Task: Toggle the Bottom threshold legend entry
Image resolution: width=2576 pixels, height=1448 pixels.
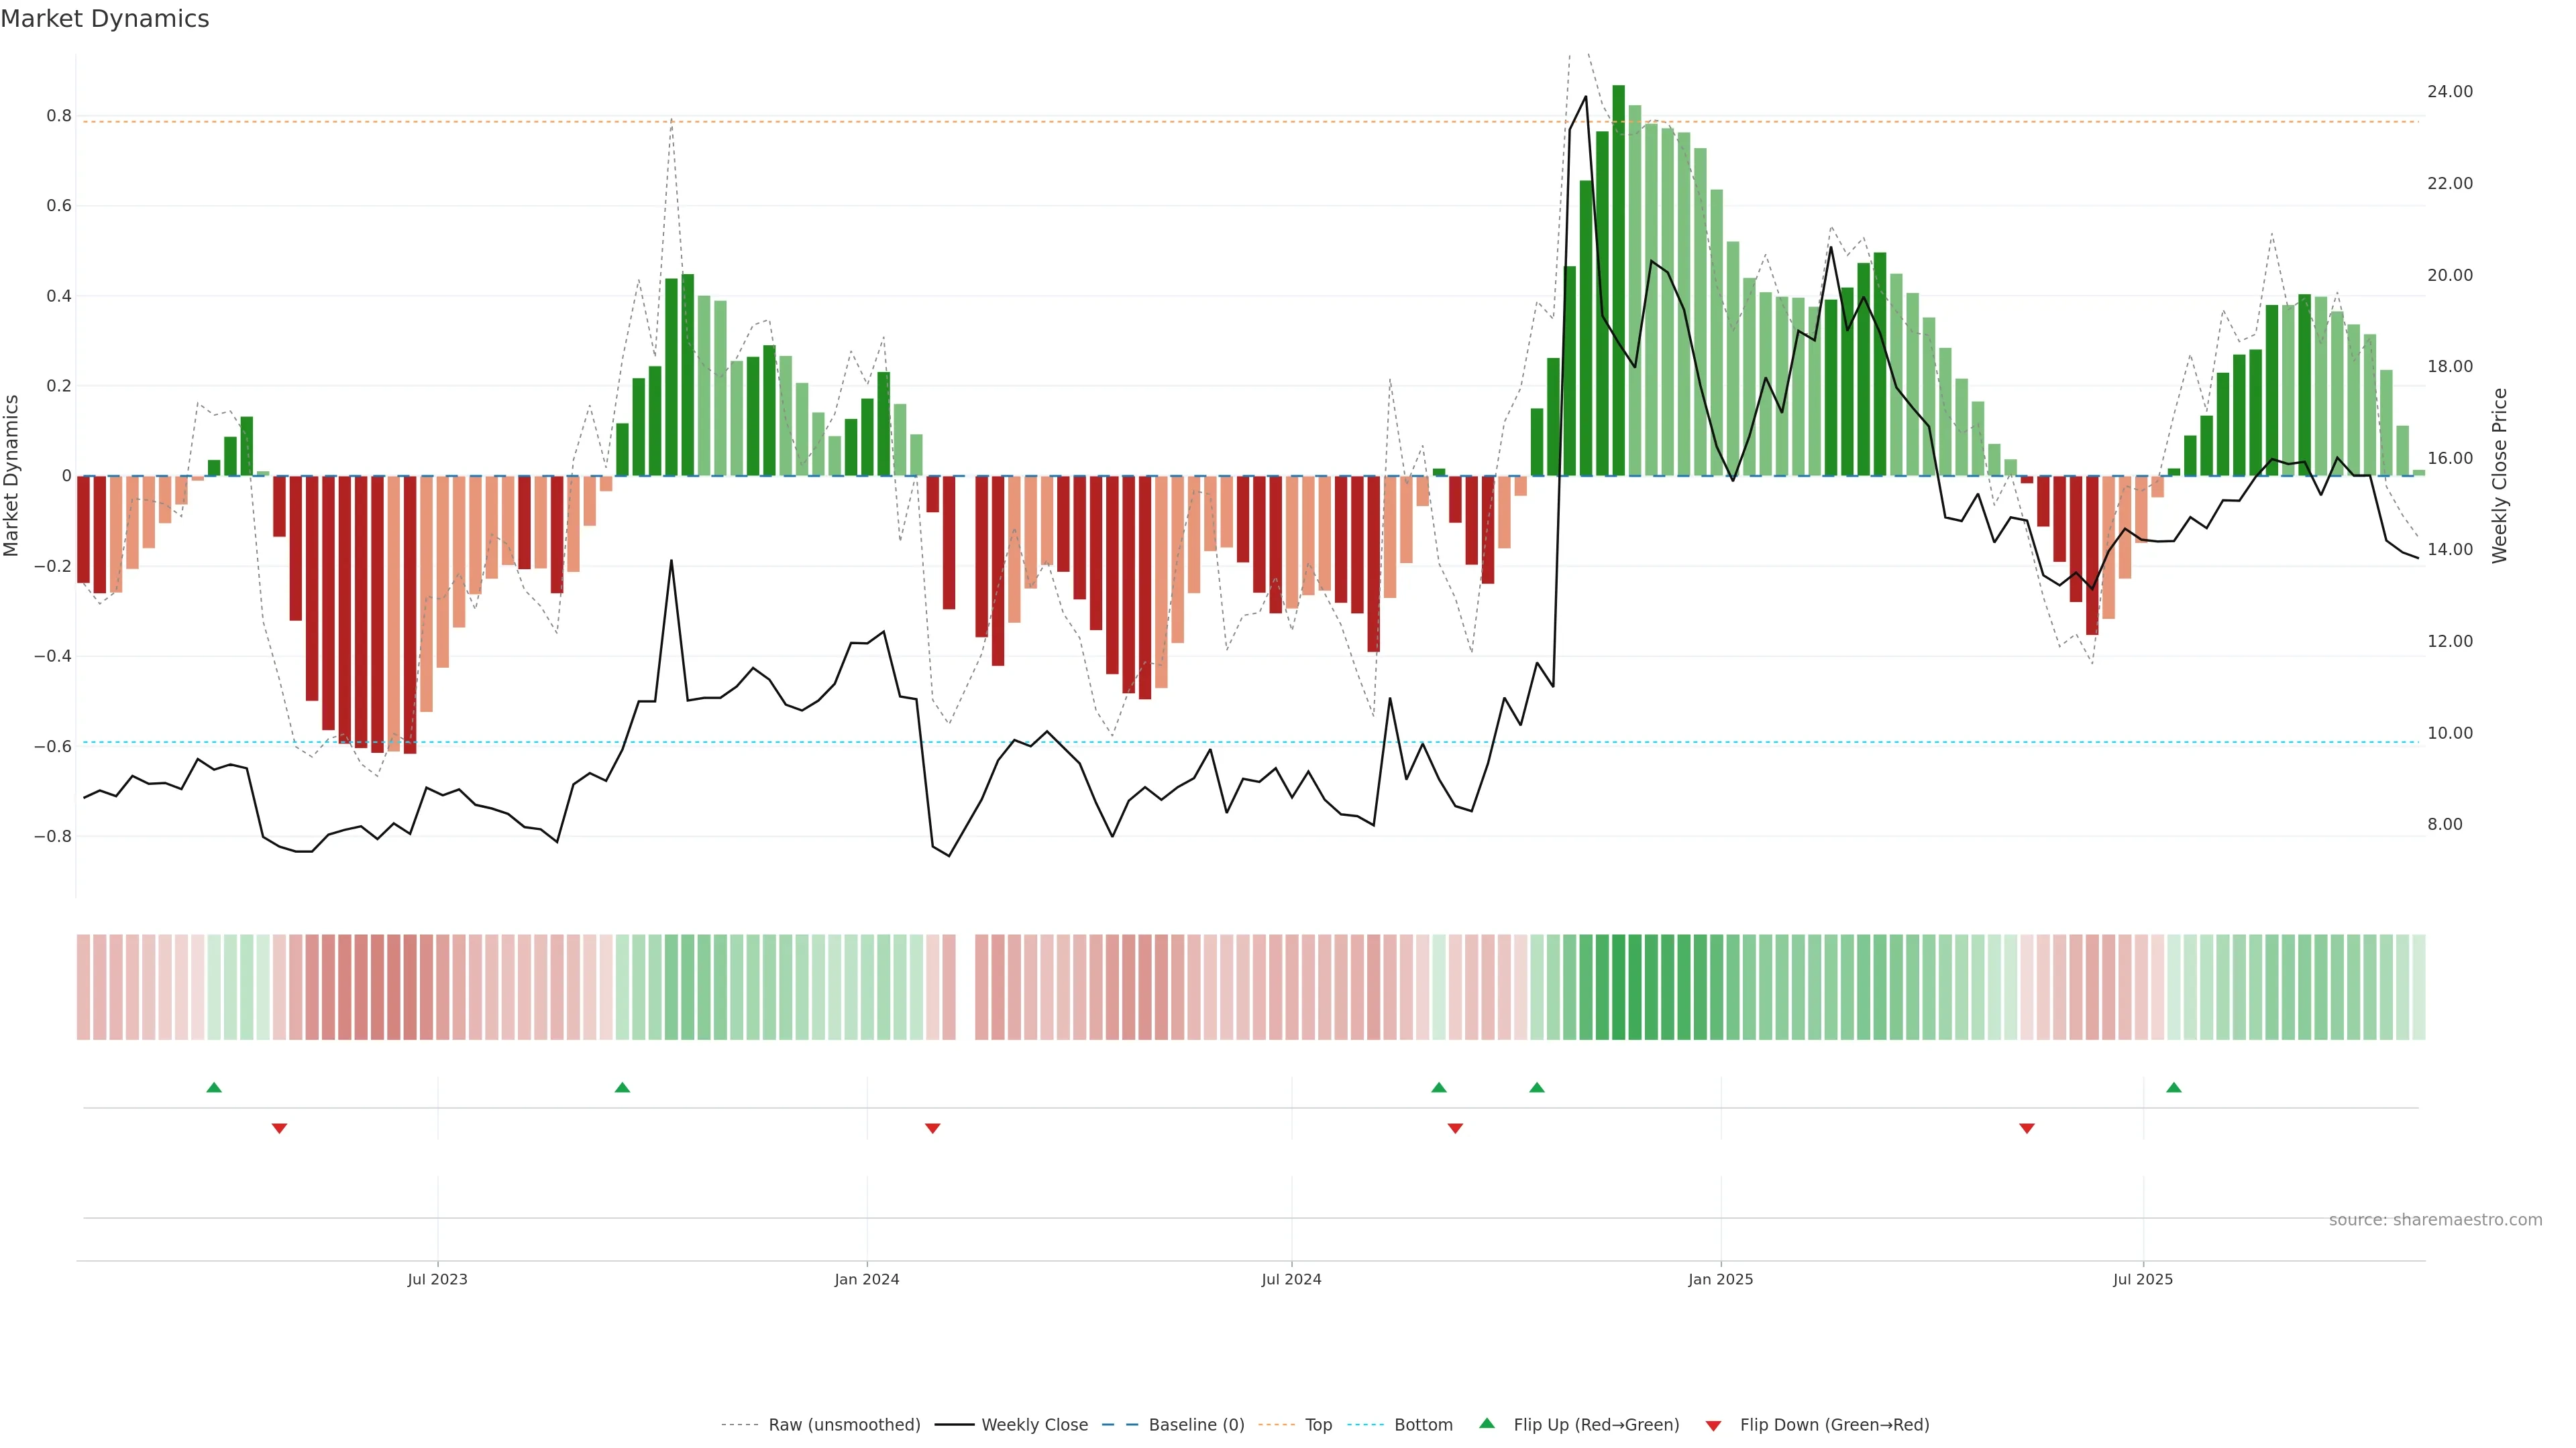Action: coord(1423,1425)
